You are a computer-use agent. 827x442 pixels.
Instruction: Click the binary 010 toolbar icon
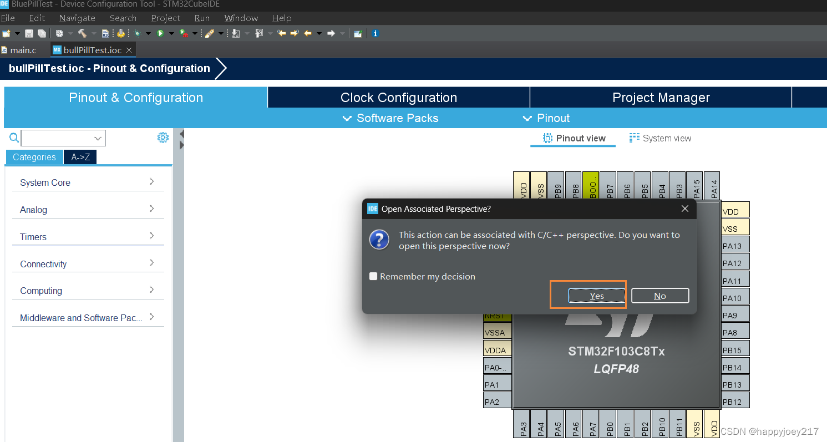[105, 33]
